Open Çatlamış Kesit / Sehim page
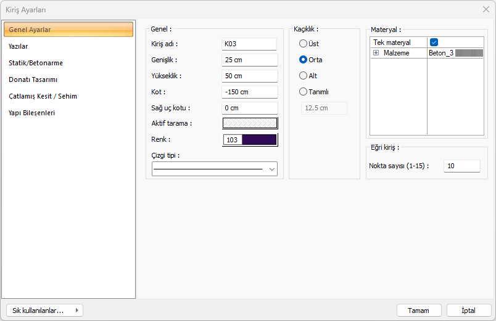 [43, 96]
